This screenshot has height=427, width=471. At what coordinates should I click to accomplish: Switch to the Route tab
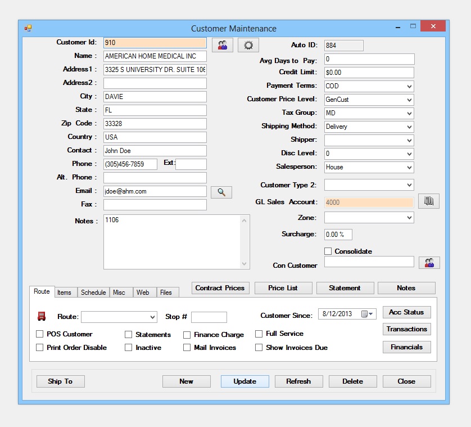tap(42, 291)
